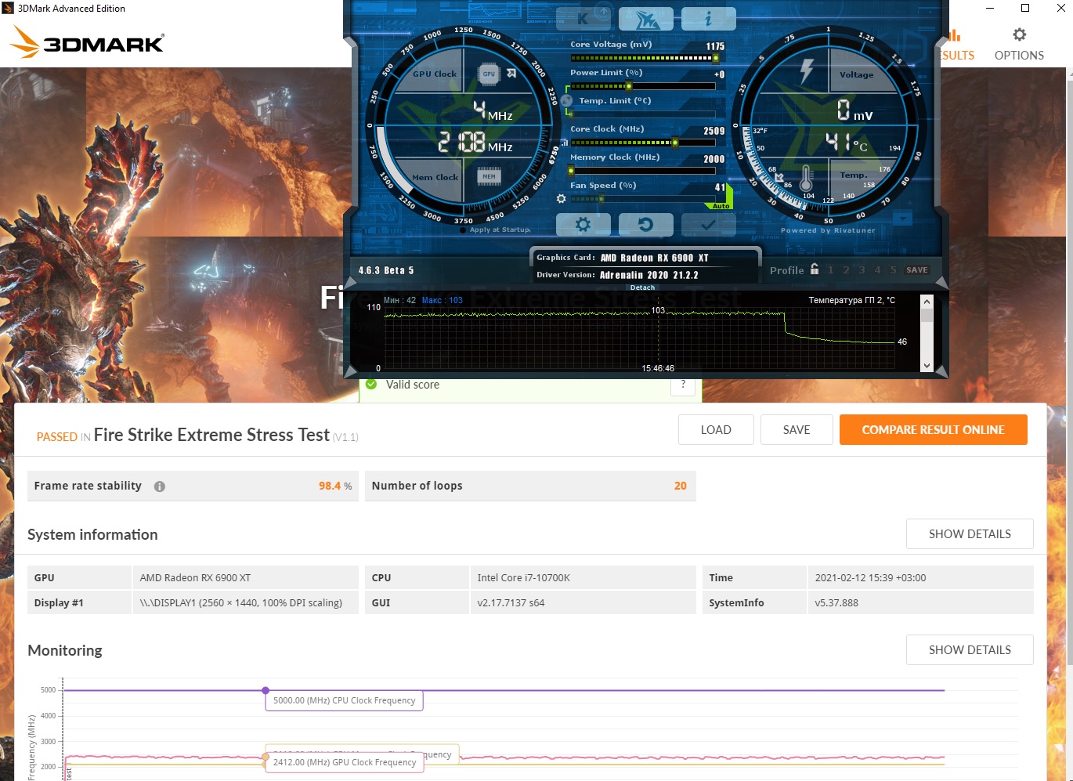Click Intel Core i7-10700K CPU cell
This screenshot has height=781, width=1073.
click(x=583, y=577)
